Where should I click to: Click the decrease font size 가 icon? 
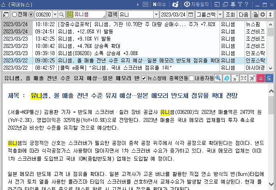click(x=235, y=78)
